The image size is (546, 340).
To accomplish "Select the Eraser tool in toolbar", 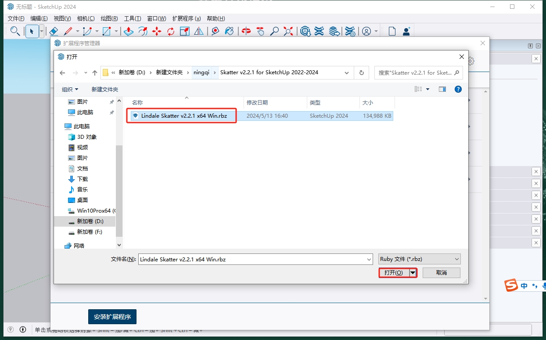I will [x=53, y=31].
